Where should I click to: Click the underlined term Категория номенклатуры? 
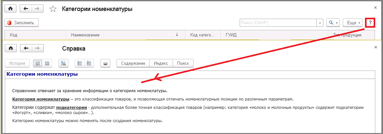tap(41, 99)
